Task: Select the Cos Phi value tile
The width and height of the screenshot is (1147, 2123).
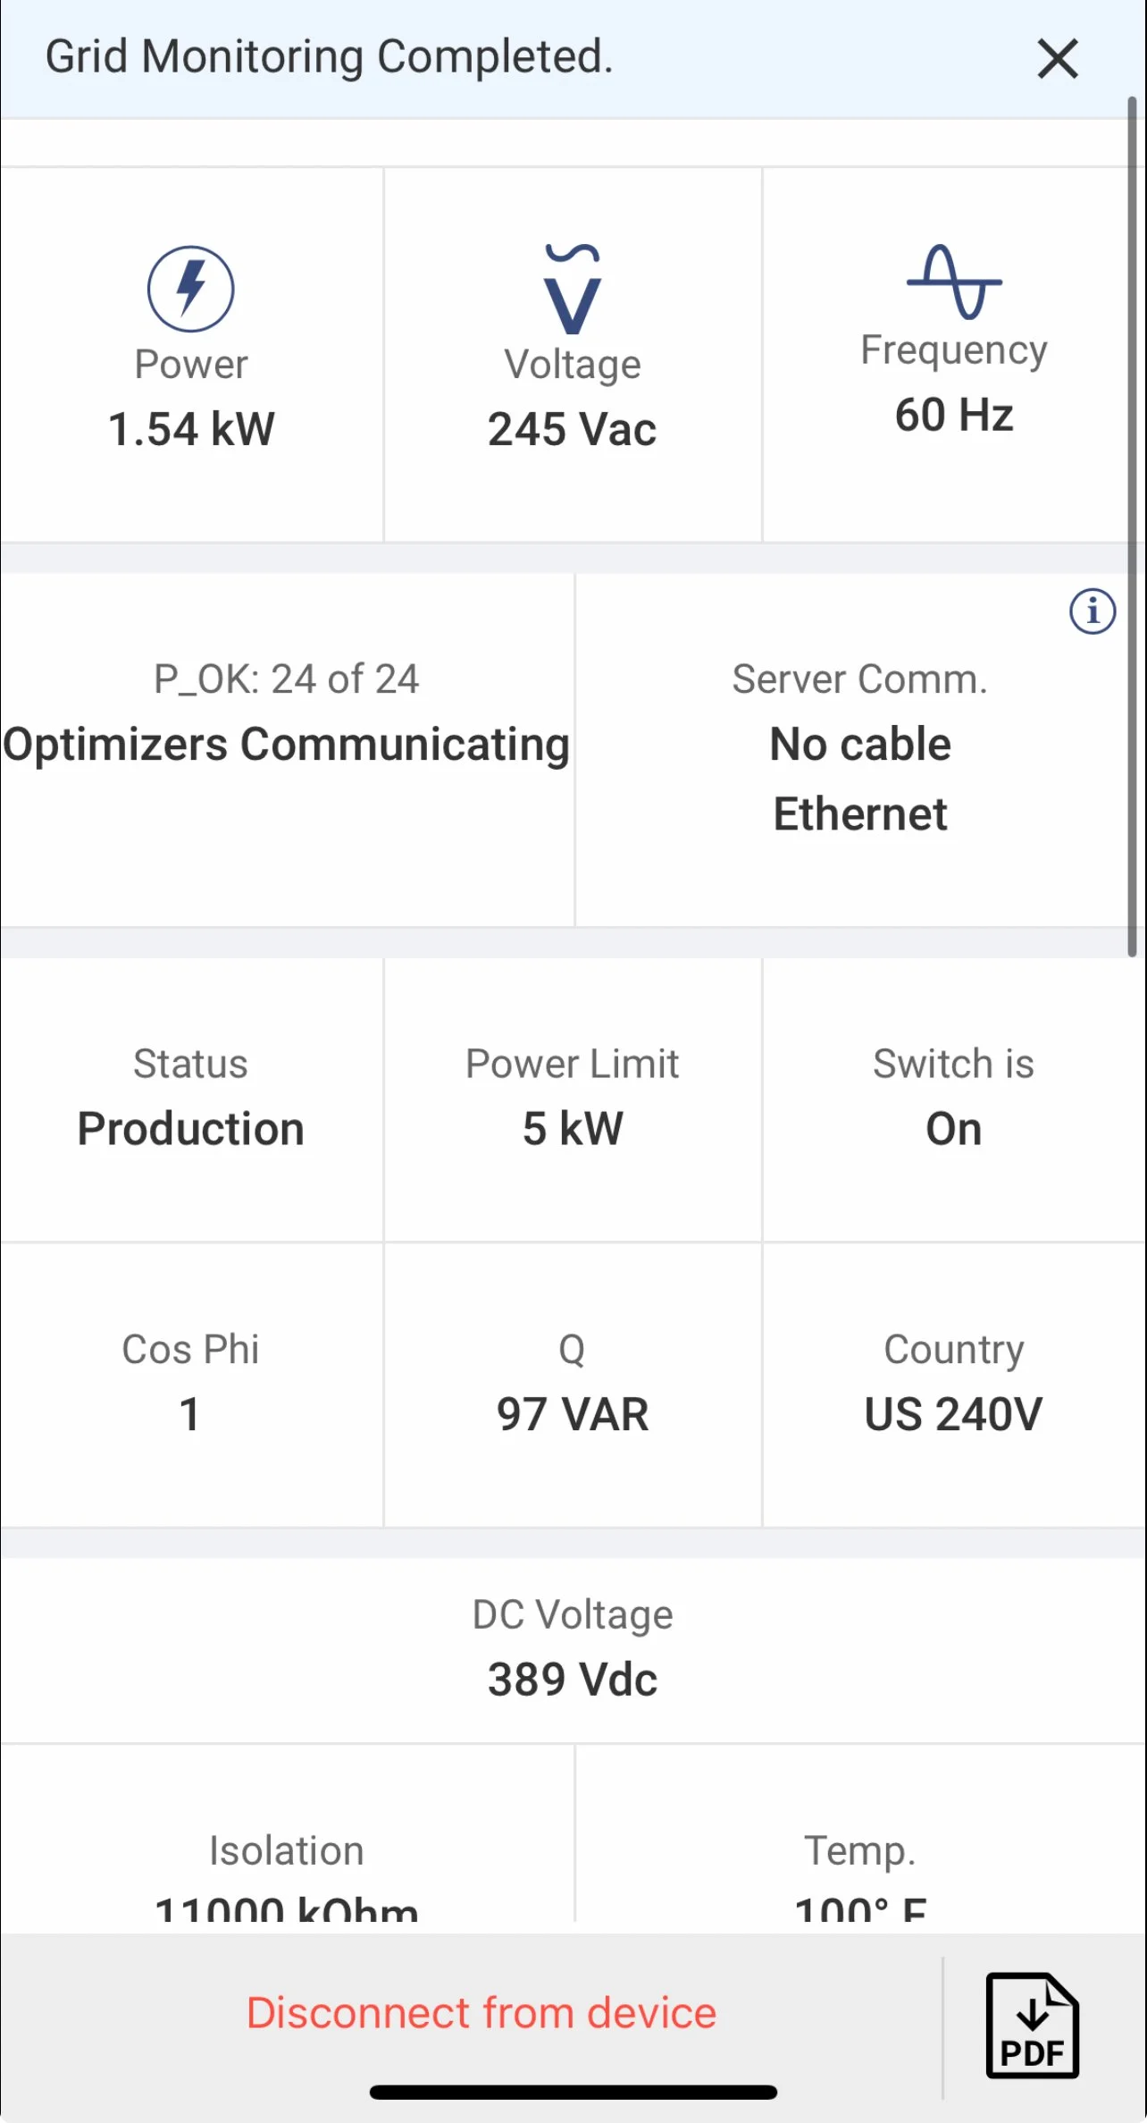Action: (191, 1384)
